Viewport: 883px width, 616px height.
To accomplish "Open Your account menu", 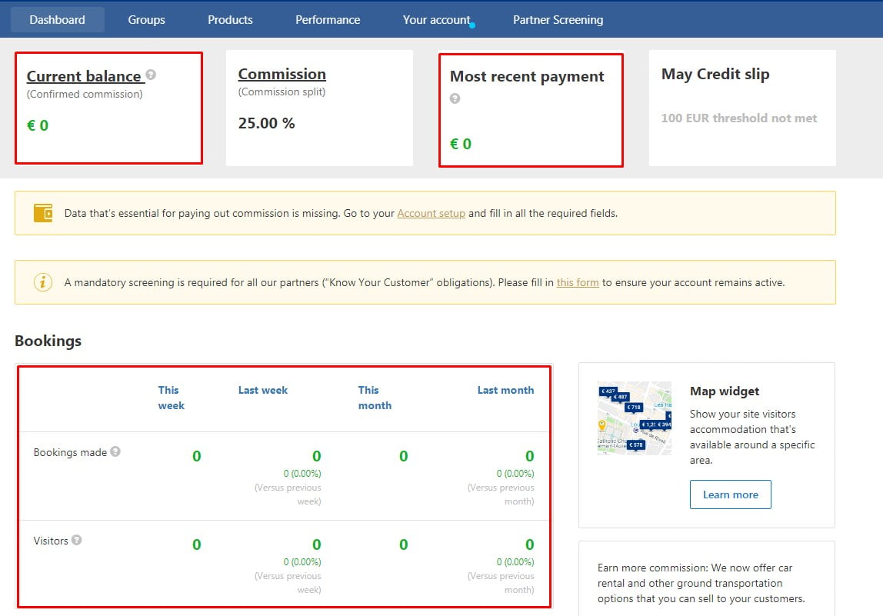I will [x=436, y=20].
